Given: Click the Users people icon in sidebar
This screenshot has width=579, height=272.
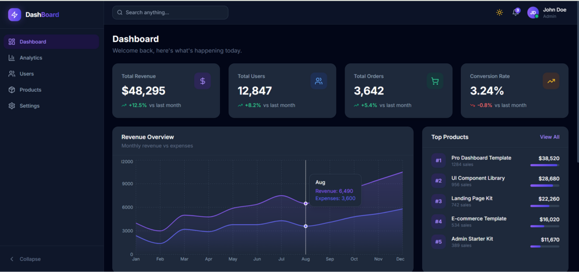Looking at the screenshot, I should click(x=12, y=74).
